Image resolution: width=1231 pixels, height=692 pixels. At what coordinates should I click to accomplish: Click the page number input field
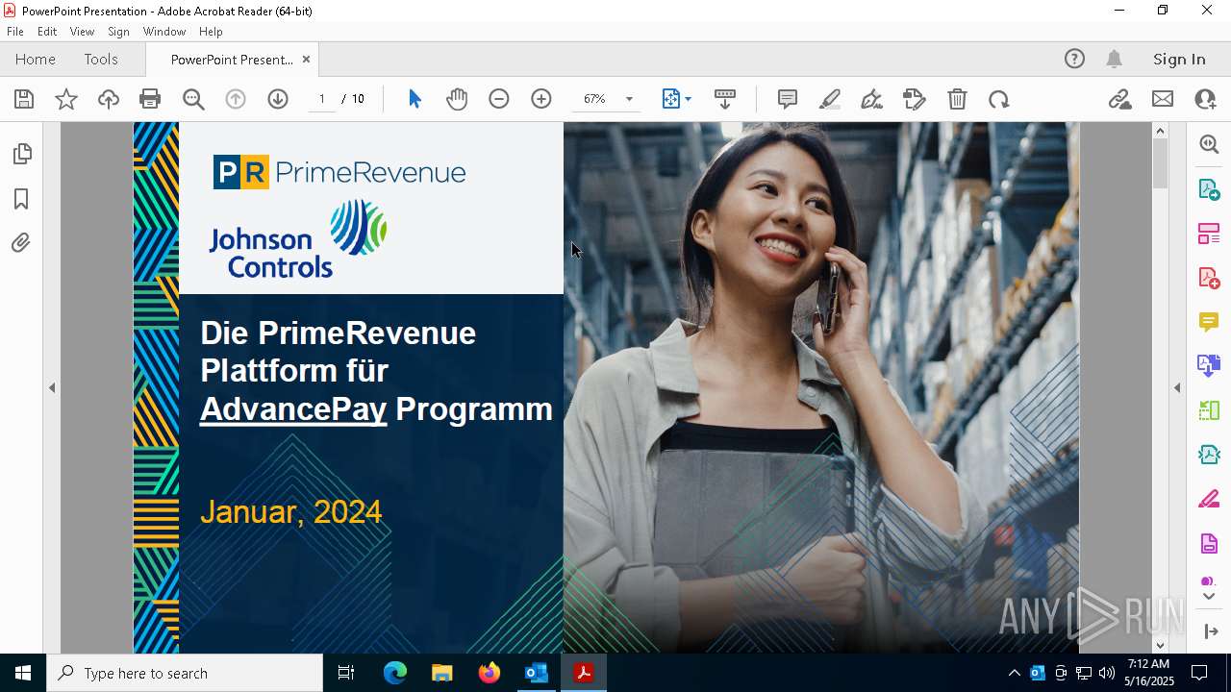[x=321, y=99]
